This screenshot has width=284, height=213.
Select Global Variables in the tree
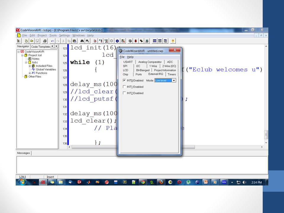click(x=46, y=69)
